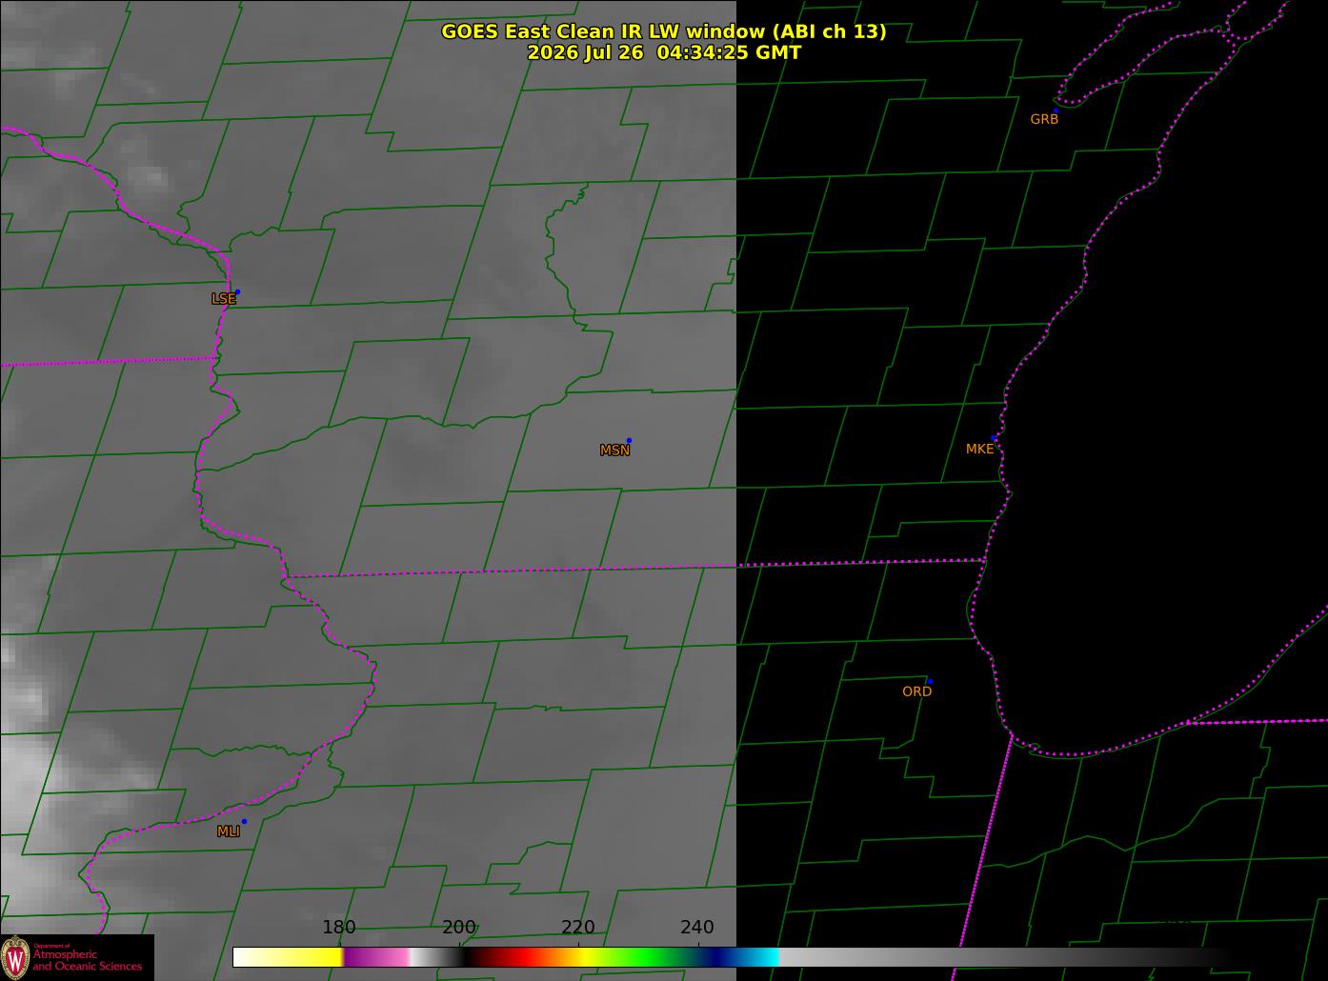1328x981 pixels.
Task: Select the MSN station marker
Action: coord(629,440)
